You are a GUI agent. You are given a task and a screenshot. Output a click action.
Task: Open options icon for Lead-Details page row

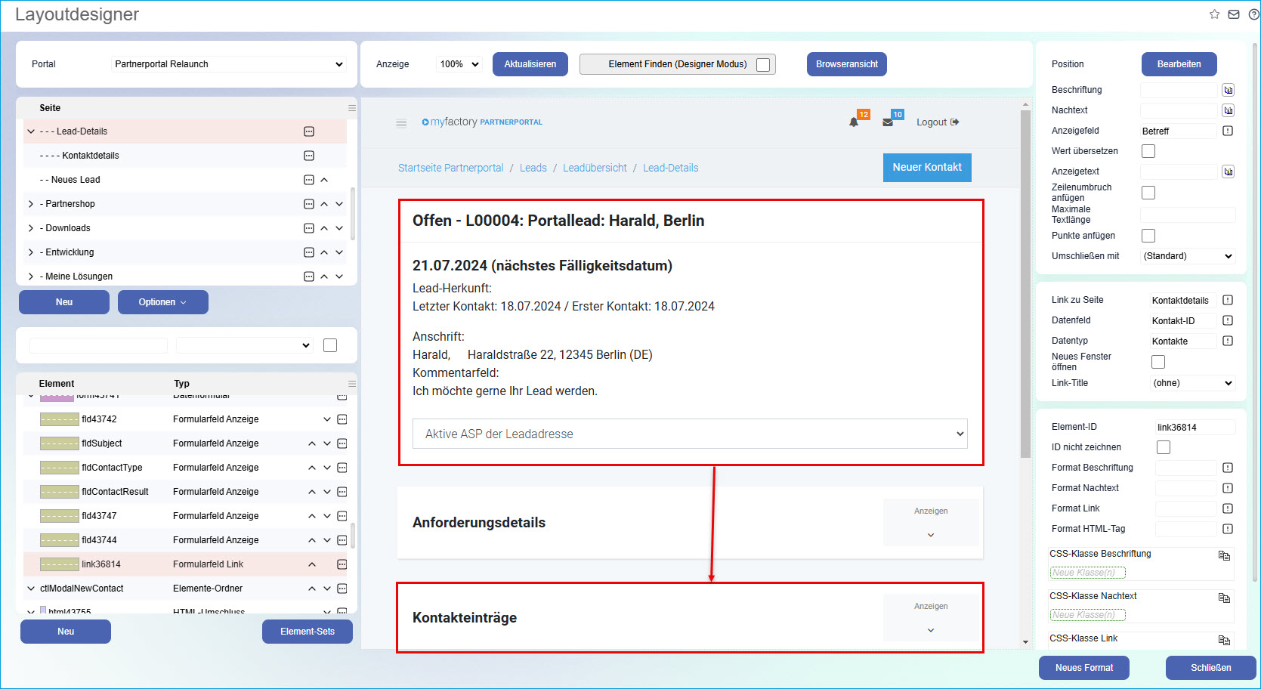(x=308, y=131)
